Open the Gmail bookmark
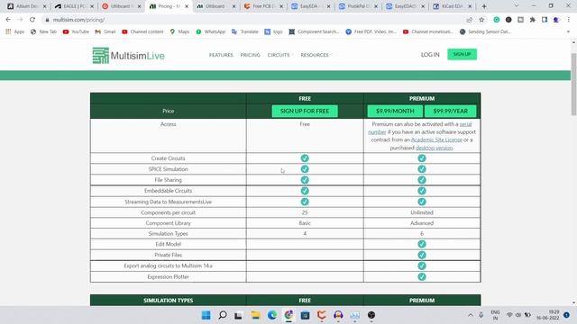 [x=105, y=31]
